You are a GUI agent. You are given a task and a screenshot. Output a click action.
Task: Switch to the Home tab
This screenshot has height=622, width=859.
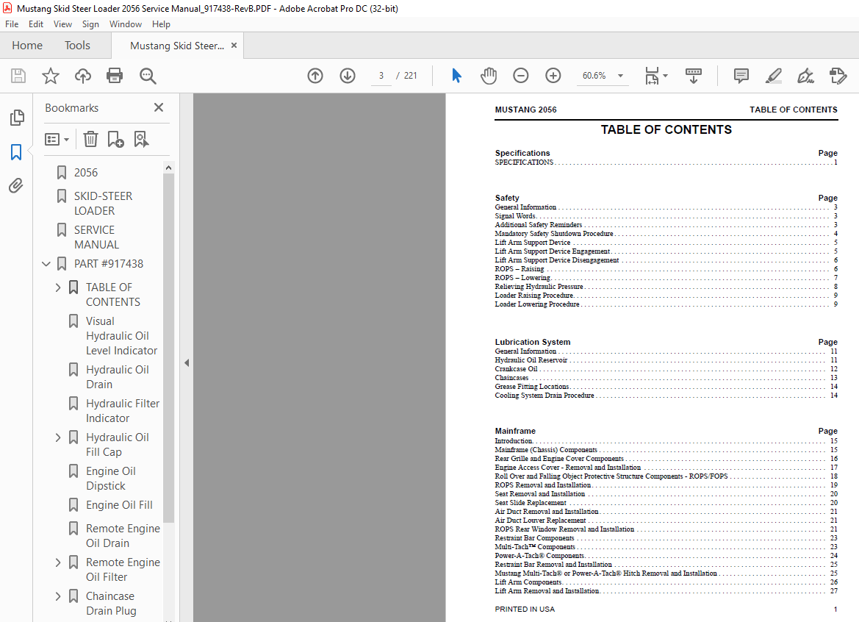click(27, 46)
